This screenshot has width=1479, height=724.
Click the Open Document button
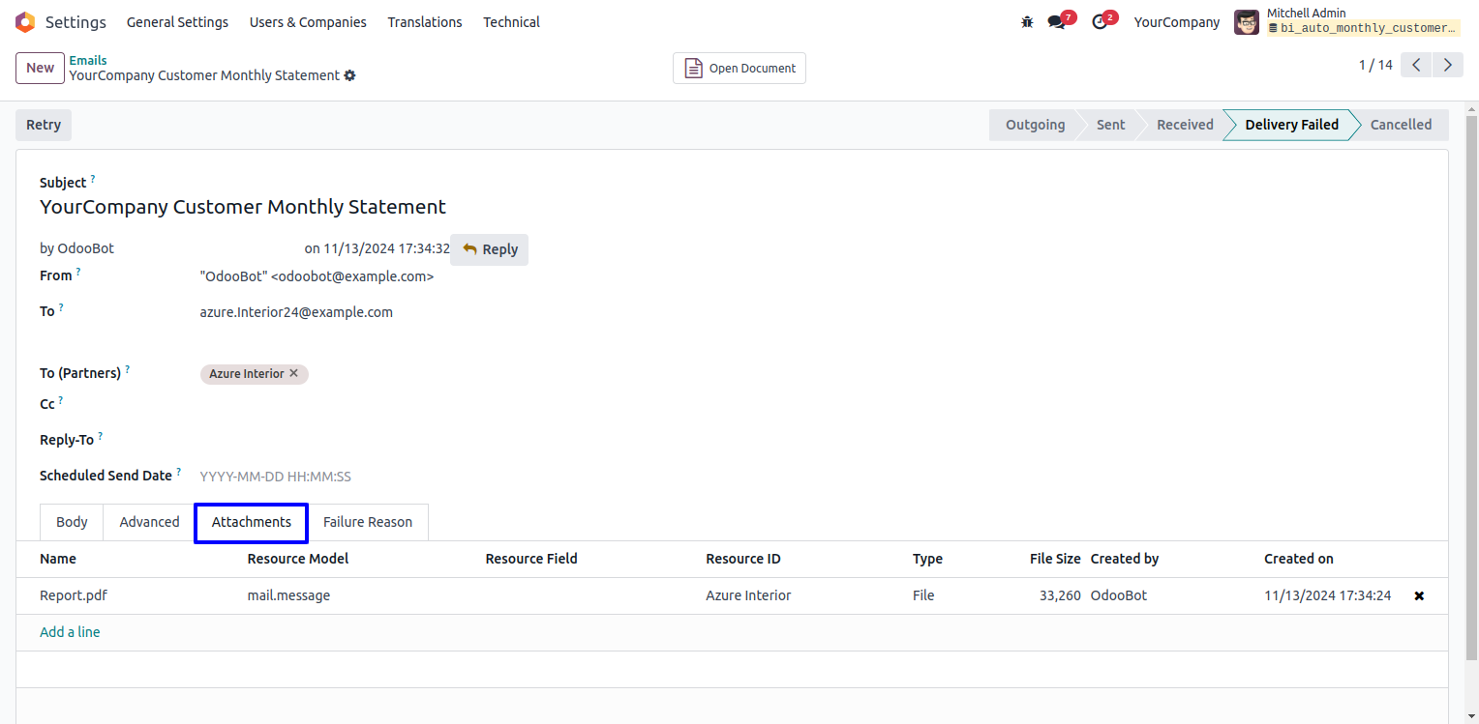[x=739, y=69]
